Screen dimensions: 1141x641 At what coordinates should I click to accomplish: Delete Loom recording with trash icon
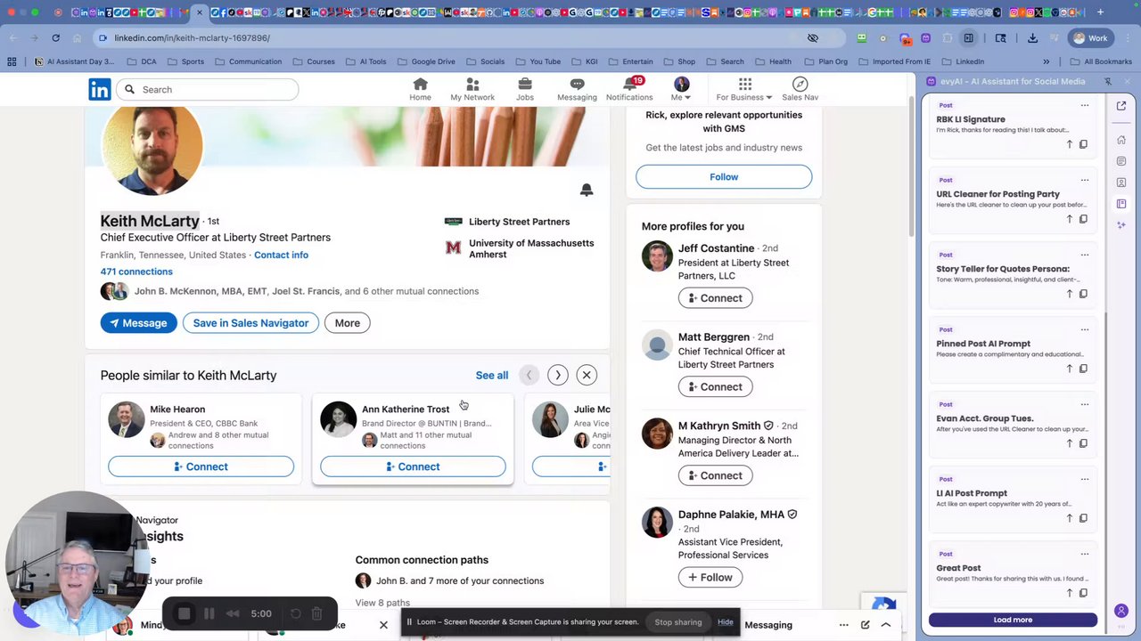click(x=316, y=613)
